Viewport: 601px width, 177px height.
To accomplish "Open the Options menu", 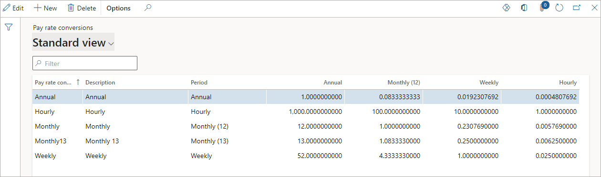I will [118, 8].
